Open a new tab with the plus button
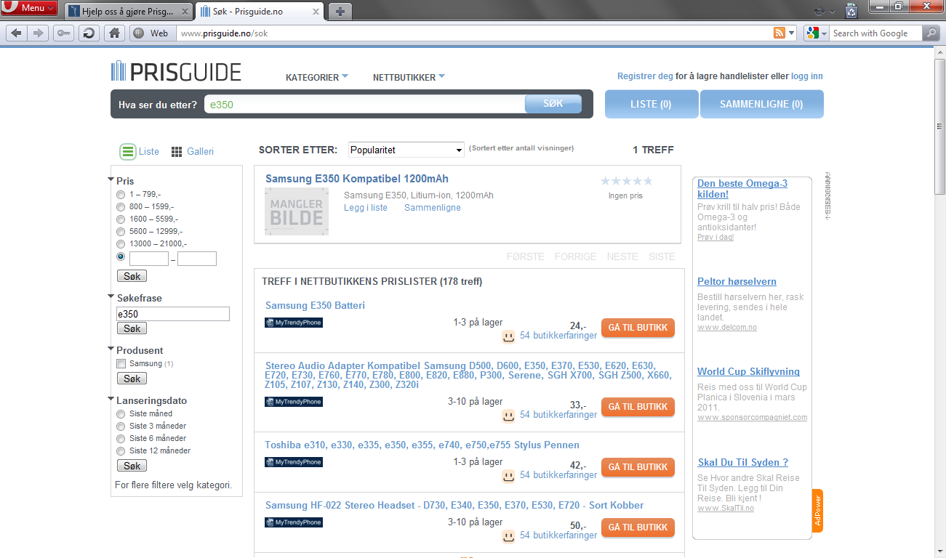The height and width of the screenshot is (558, 946). 340,11
